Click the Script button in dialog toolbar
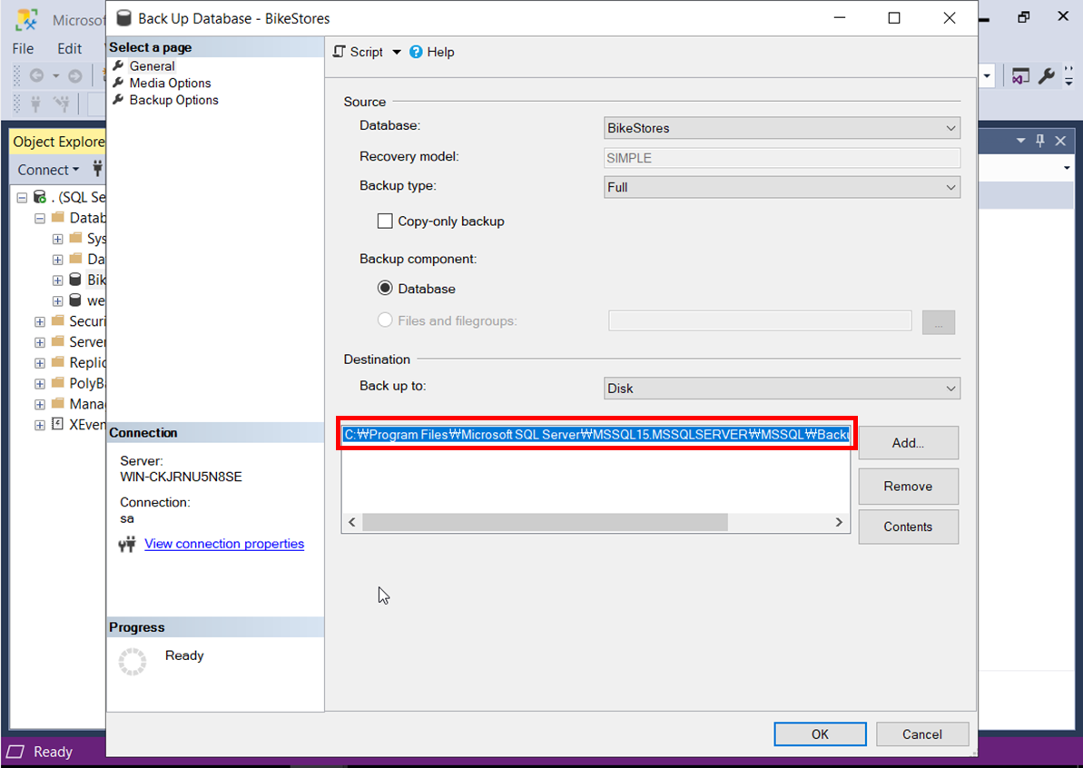This screenshot has height=768, width=1083. tap(358, 52)
